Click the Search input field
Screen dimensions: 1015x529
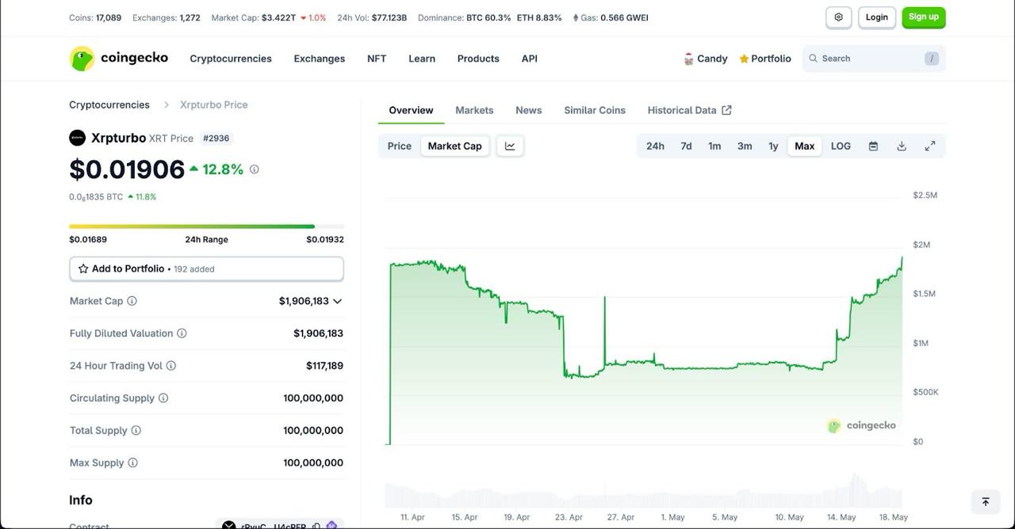click(864, 58)
